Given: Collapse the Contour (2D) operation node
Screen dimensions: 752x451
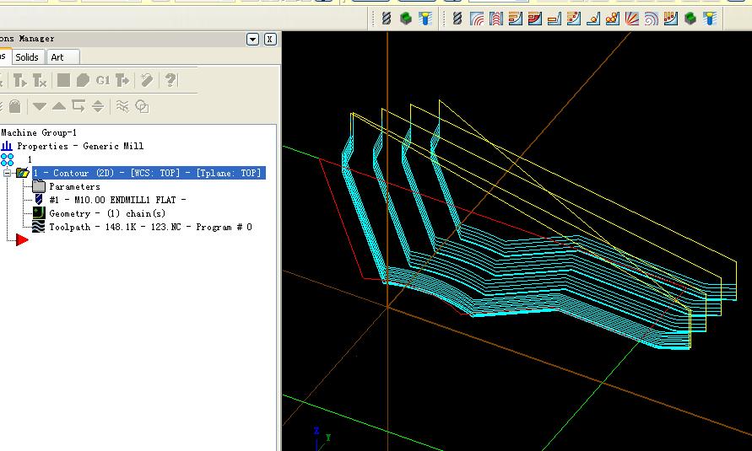Looking at the screenshot, I should pyautogui.click(x=8, y=173).
